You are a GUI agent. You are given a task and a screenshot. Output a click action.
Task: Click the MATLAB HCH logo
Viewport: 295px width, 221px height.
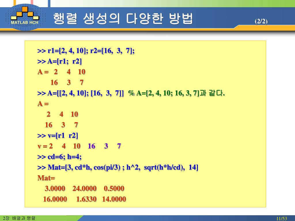coord(25,17)
